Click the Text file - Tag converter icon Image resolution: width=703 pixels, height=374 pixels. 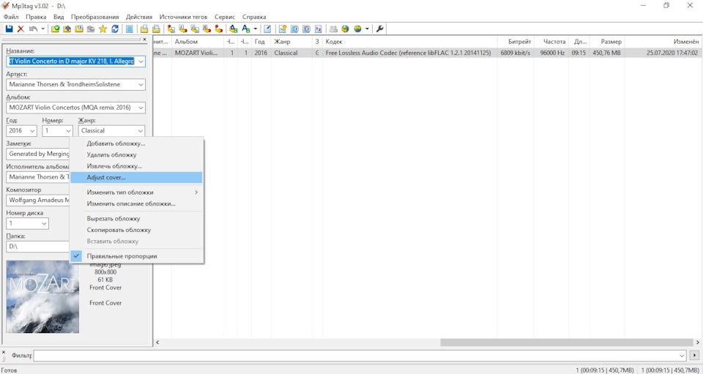pyautogui.click(x=207, y=29)
